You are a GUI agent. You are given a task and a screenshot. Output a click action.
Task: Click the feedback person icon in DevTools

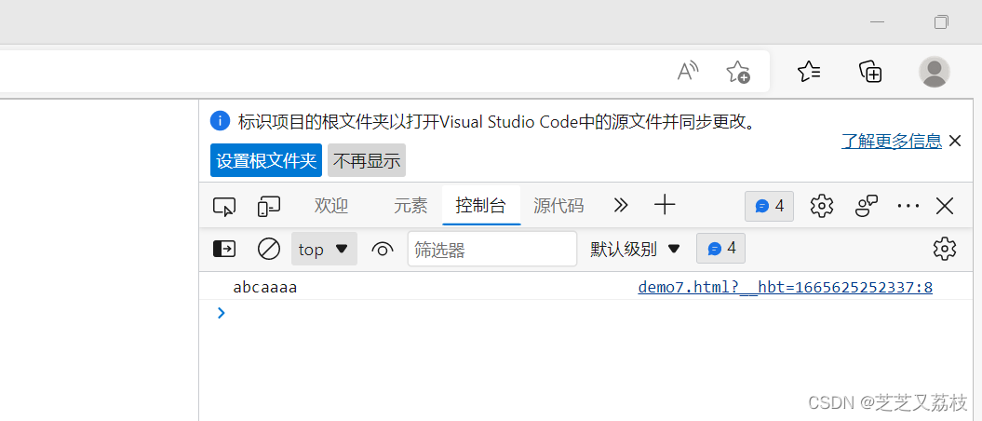867,206
